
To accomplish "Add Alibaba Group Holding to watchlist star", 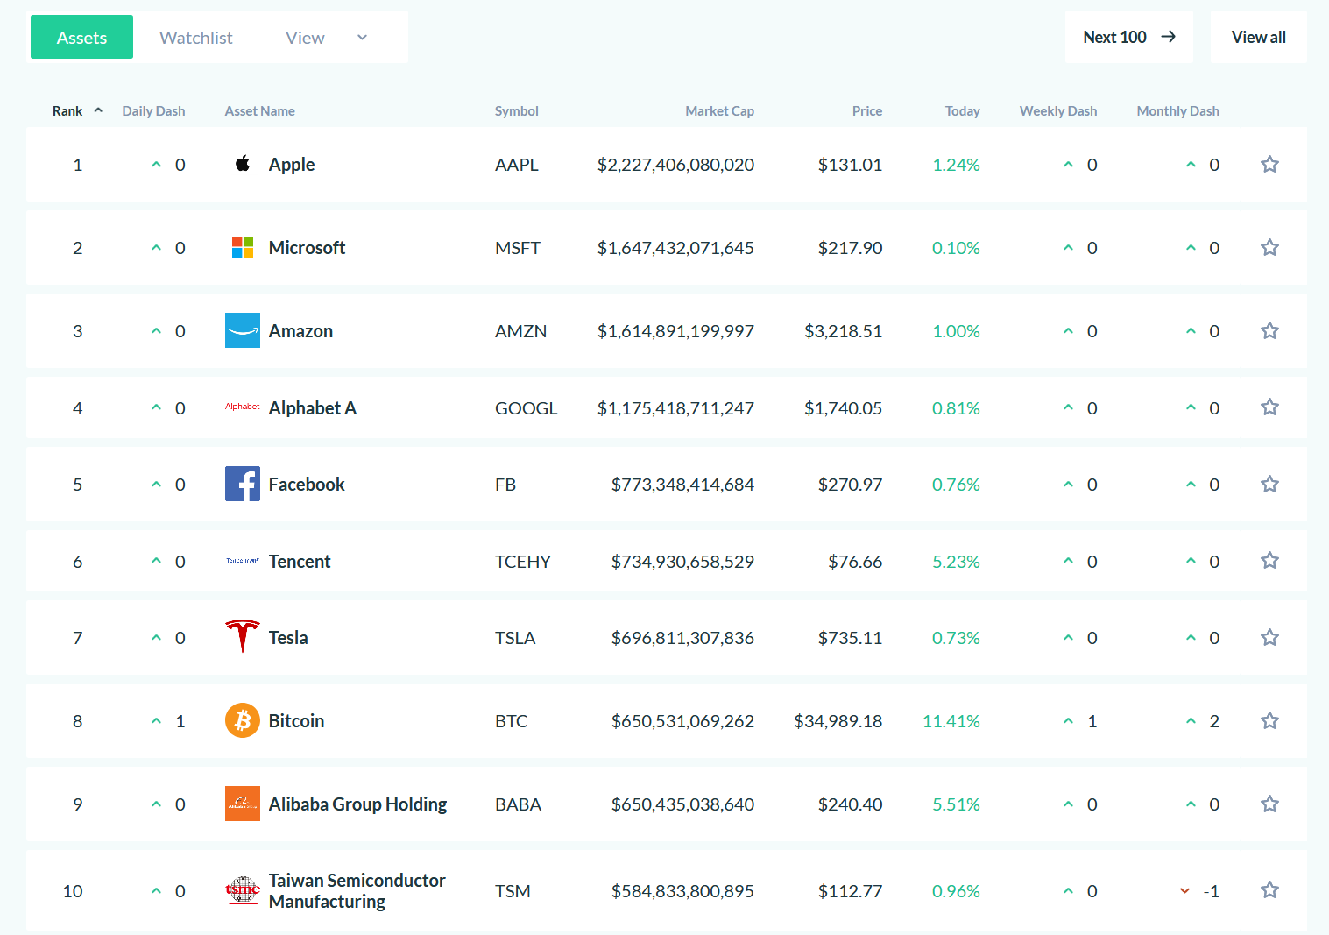I will pos(1269,804).
